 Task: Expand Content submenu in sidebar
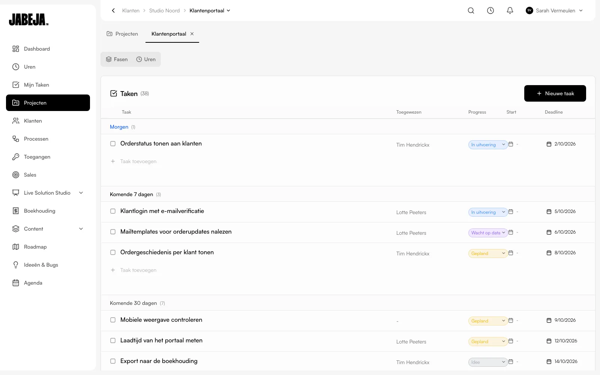(81, 229)
